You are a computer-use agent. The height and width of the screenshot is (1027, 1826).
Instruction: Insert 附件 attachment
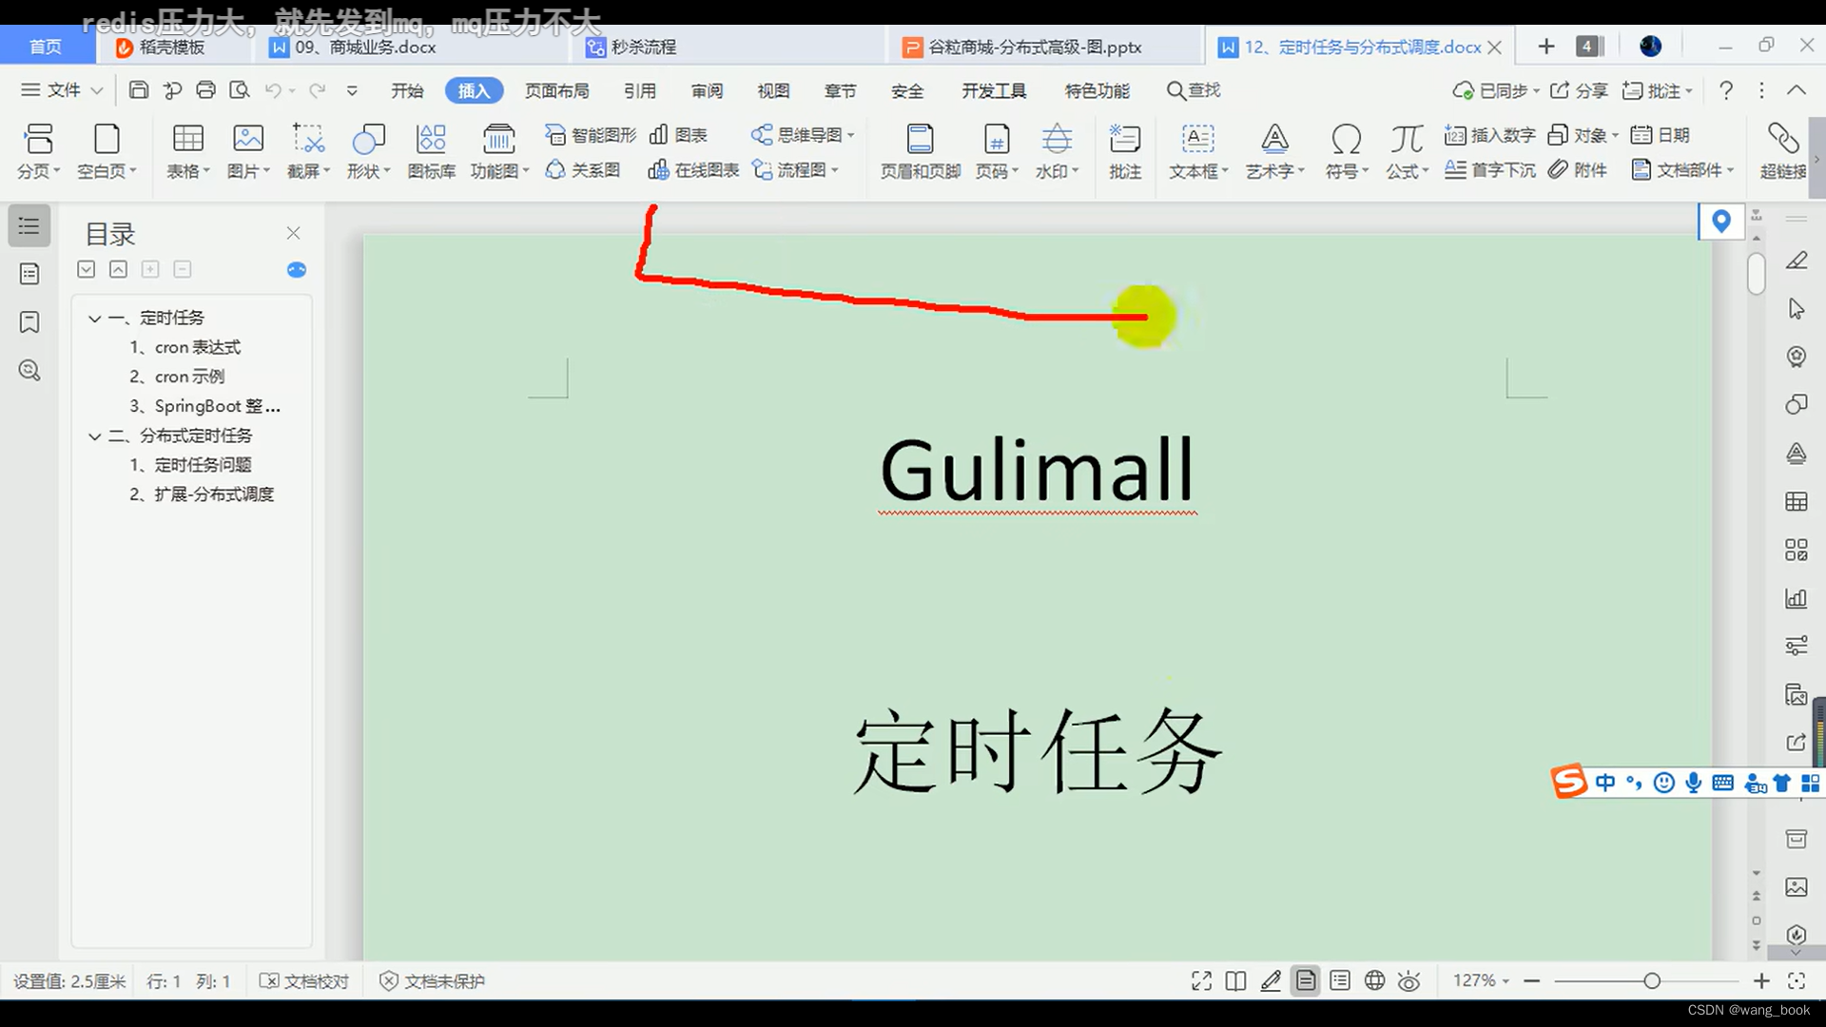coord(1577,170)
